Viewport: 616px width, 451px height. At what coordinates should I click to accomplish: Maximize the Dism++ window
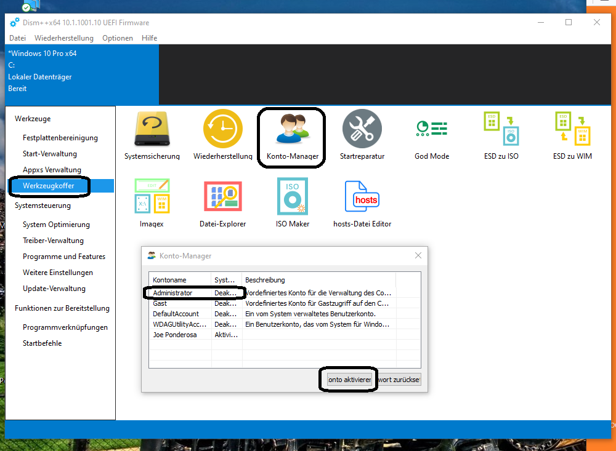click(569, 22)
